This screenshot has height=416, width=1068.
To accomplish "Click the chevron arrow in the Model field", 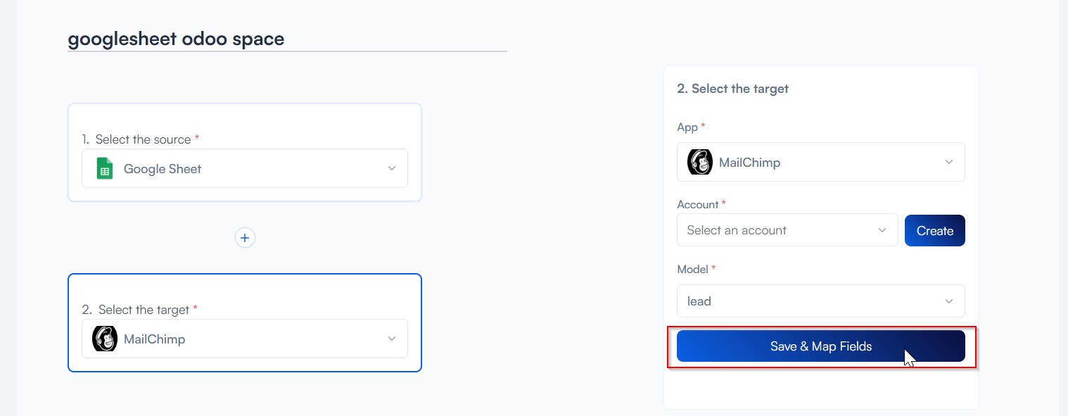I will click(949, 301).
